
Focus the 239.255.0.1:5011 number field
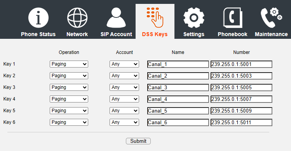241,123
